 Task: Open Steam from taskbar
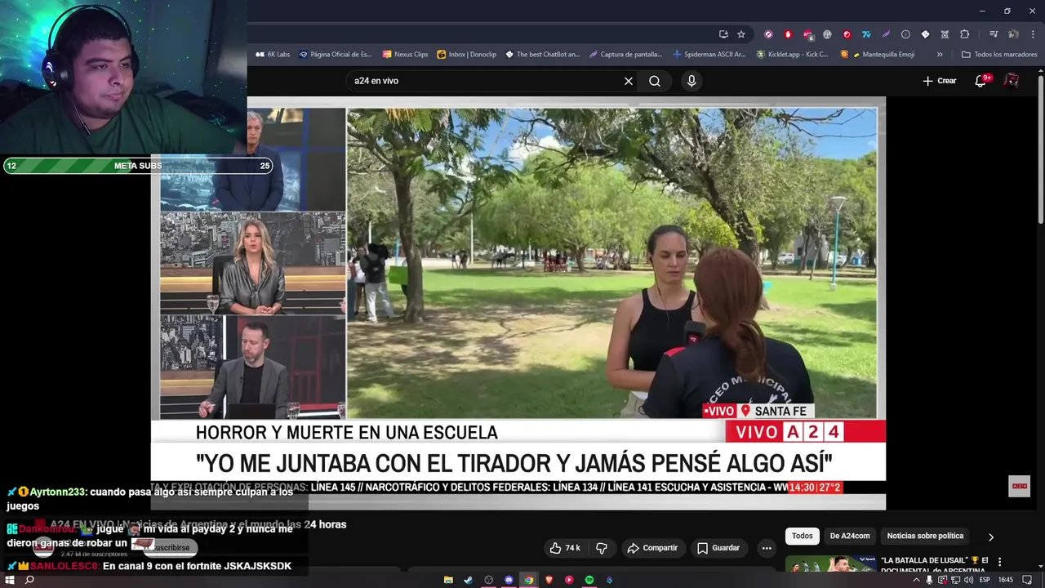pyautogui.click(x=468, y=580)
